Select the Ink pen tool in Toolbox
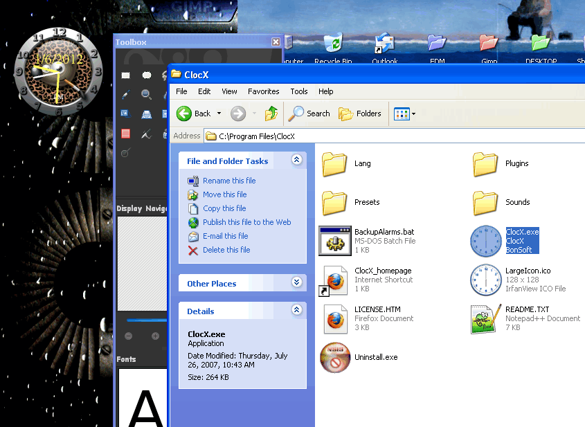Viewport: 585px width, 427px height. (146, 134)
